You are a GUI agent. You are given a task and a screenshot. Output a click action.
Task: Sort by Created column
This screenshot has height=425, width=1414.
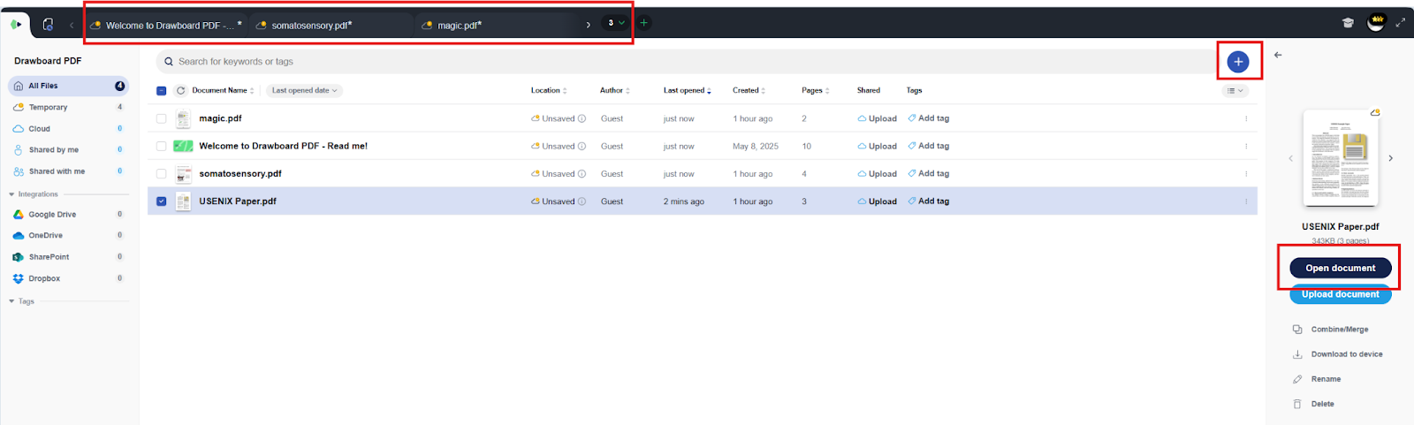(749, 90)
